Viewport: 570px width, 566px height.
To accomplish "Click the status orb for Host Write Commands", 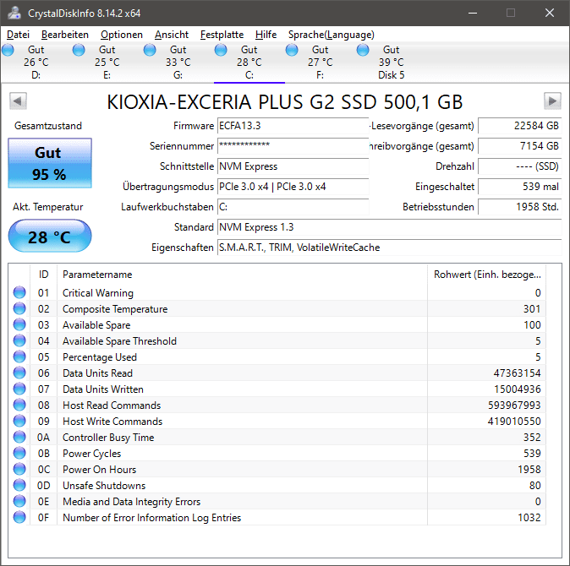I will pos(19,421).
